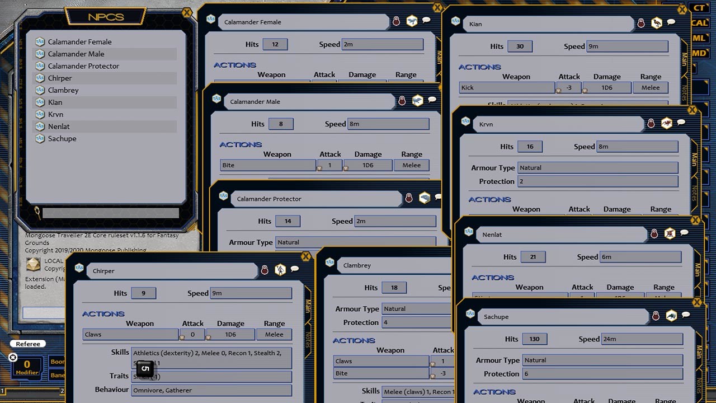This screenshot has width=716, height=403.
Task: Collapse the Actions section on Chirper's sheet
Action: click(103, 314)
